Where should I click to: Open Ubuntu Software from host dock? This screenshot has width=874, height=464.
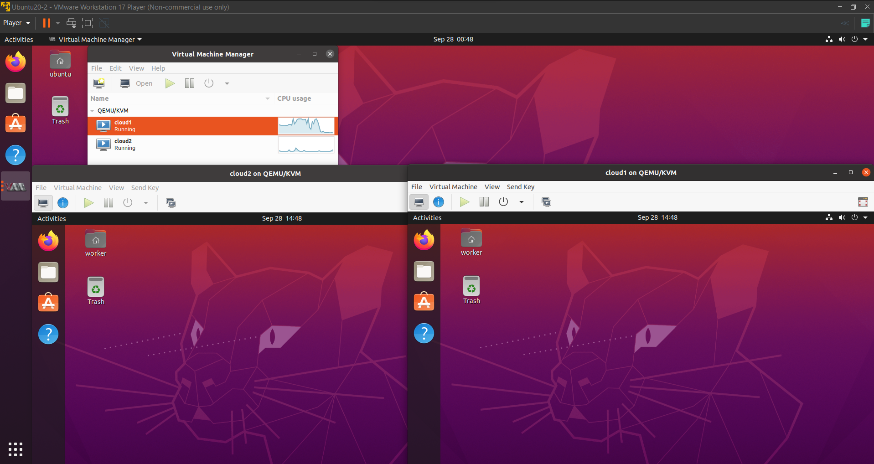click(x=16, y=124)
